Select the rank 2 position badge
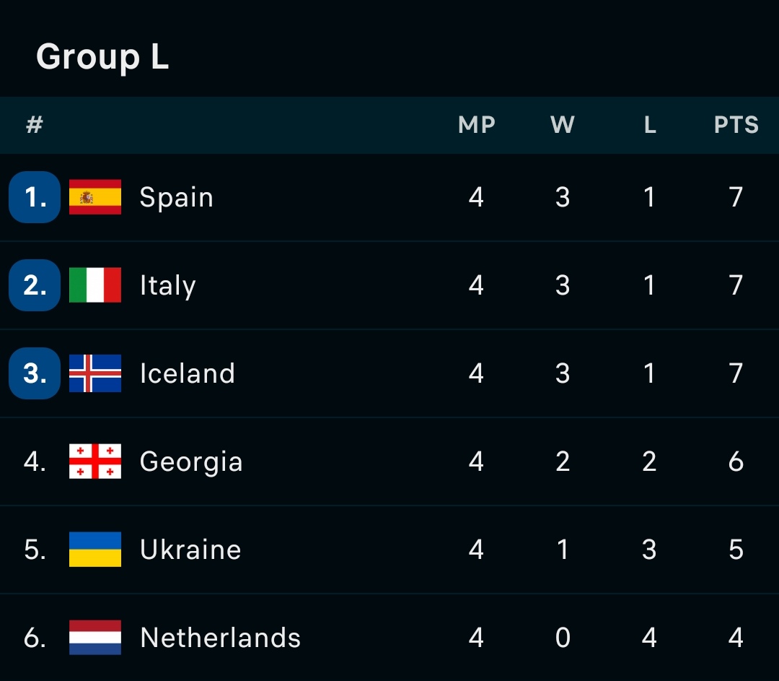Screen dimensions: 779x681 [35, 285]
